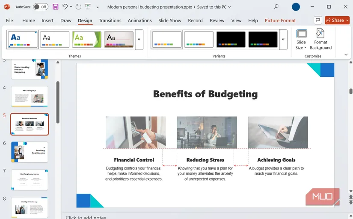The width and height of the screenshot is (353, 219).
Task: Open the Comments speech bubble icon
Action: tap(317, 20)
